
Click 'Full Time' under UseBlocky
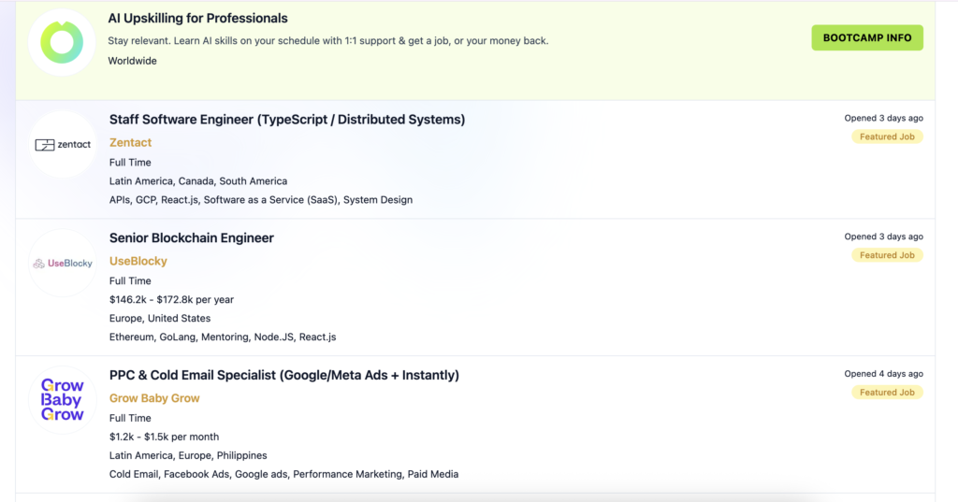[x=130, y=281]
